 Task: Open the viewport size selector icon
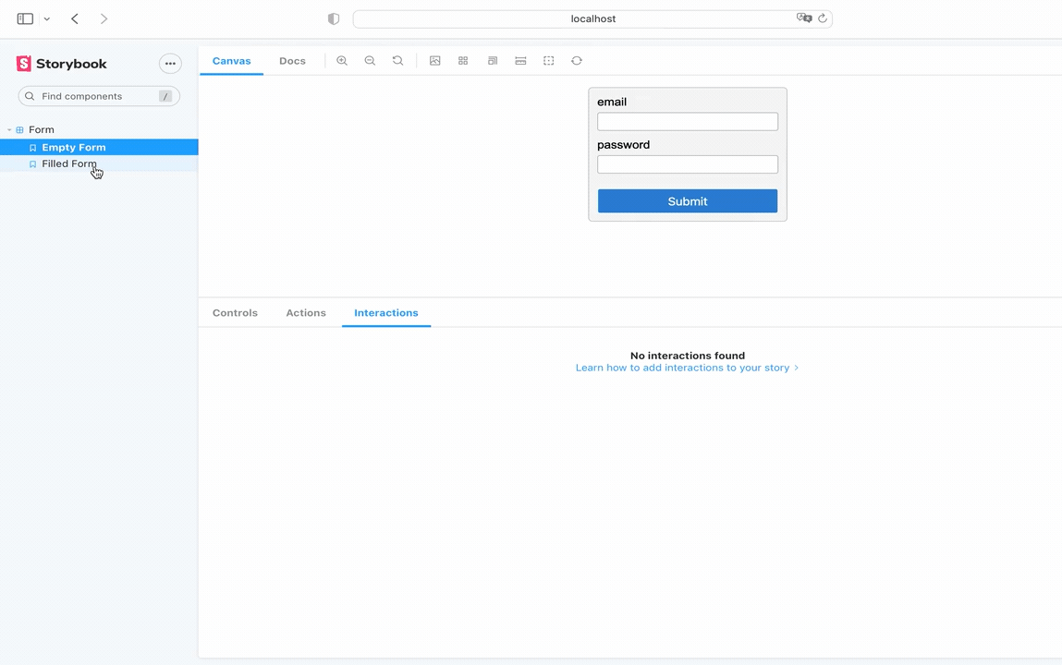tap(492, 60)
